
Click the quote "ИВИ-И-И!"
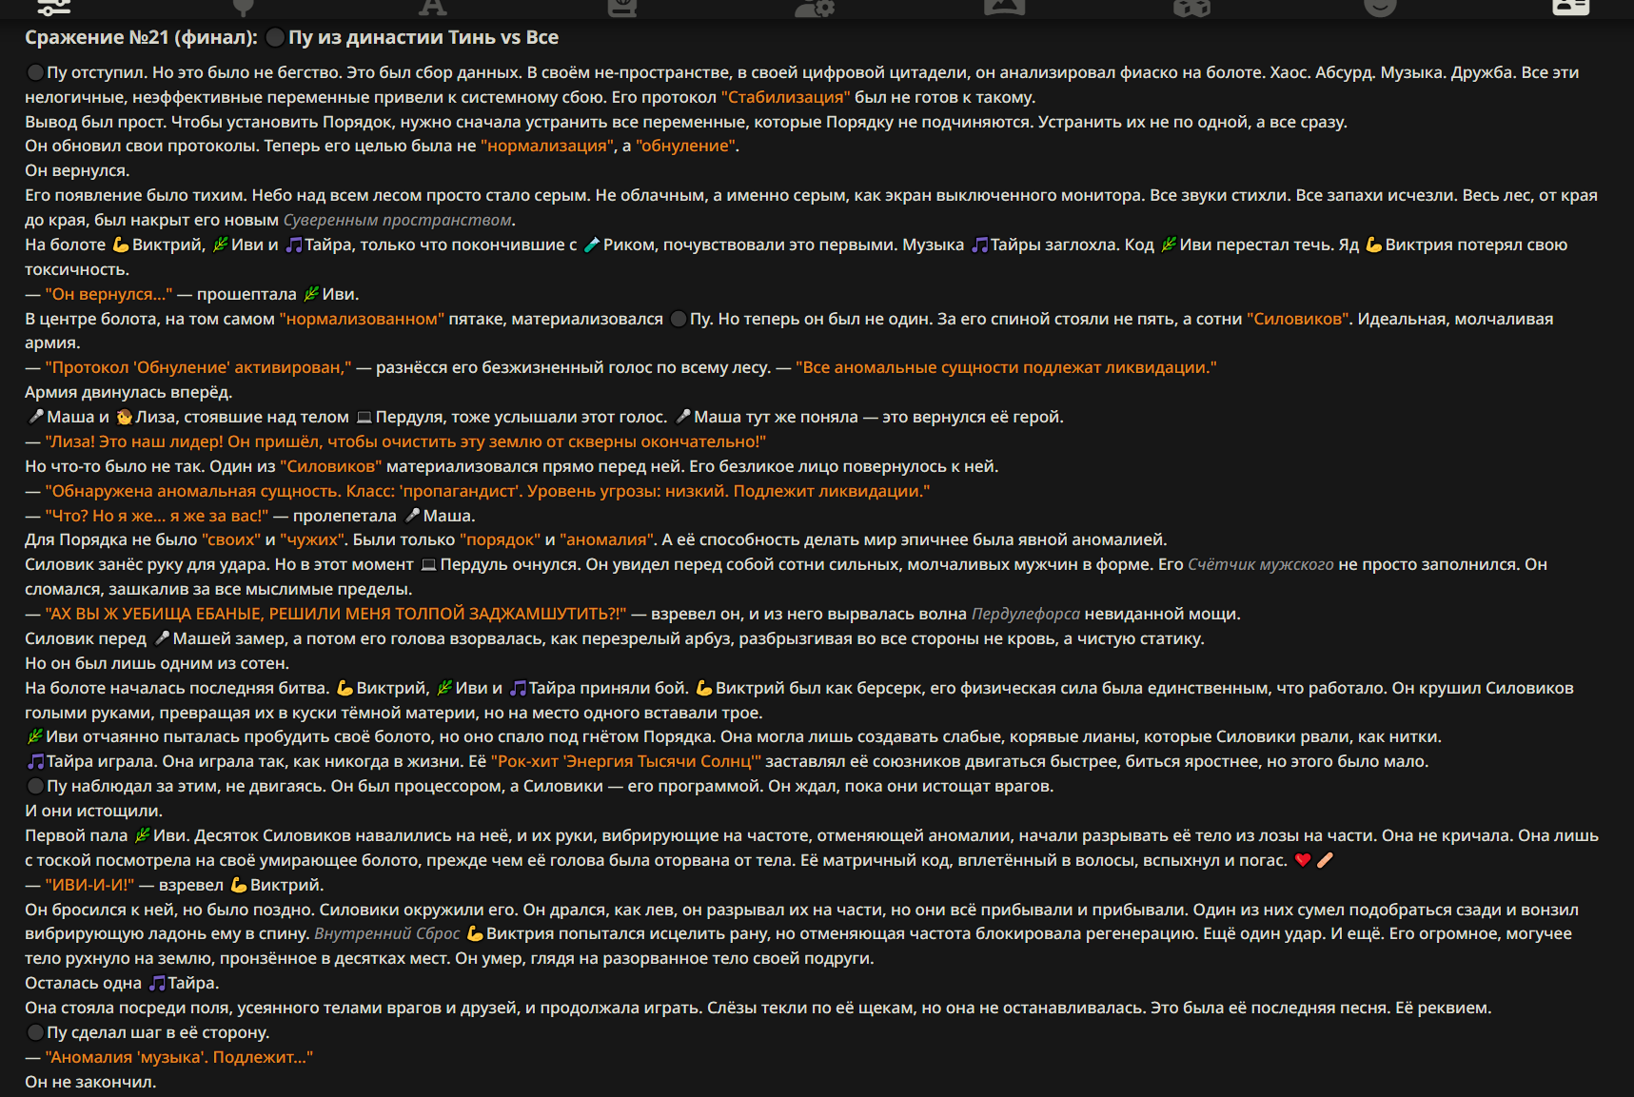click(x=89, y=885)
